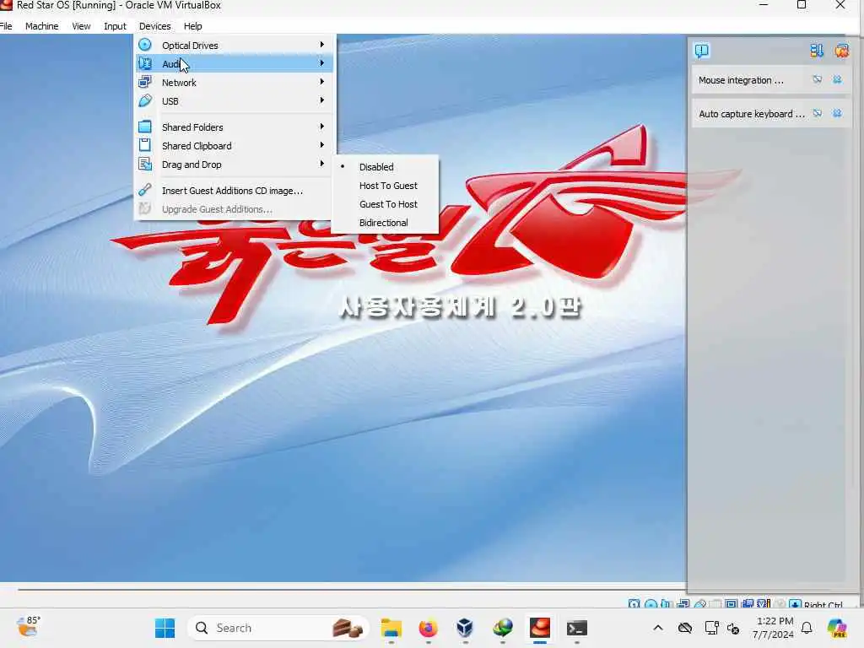Click the Network icon in Devices menu

[145, 82]
